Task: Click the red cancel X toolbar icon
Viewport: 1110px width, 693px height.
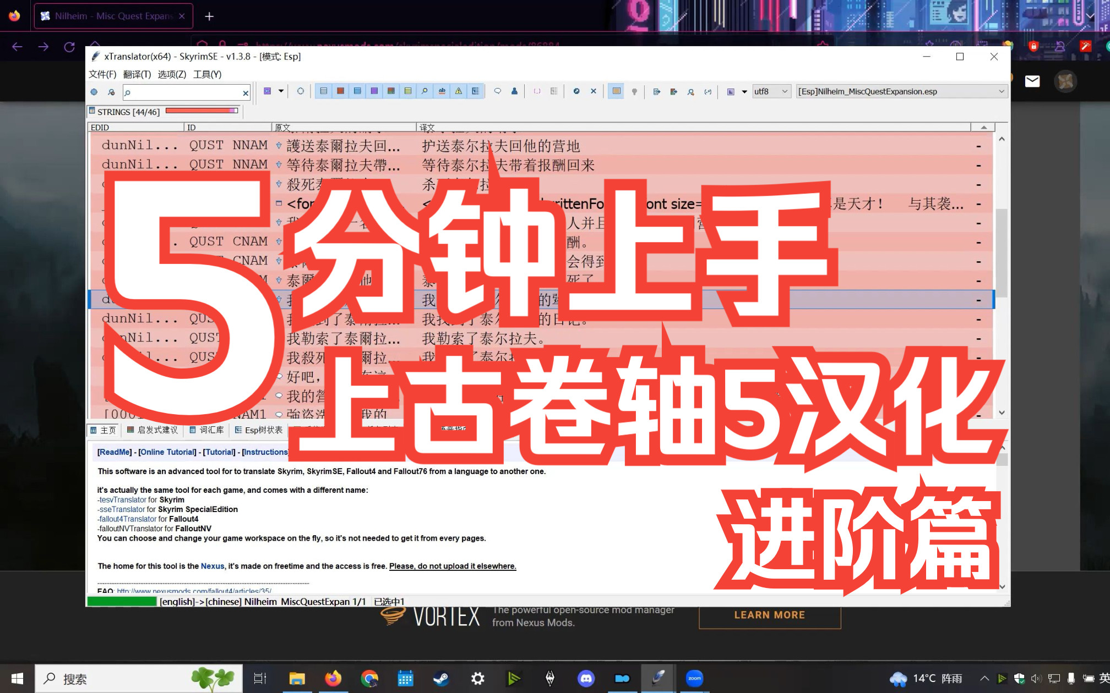Action: [x=592, y=91]
